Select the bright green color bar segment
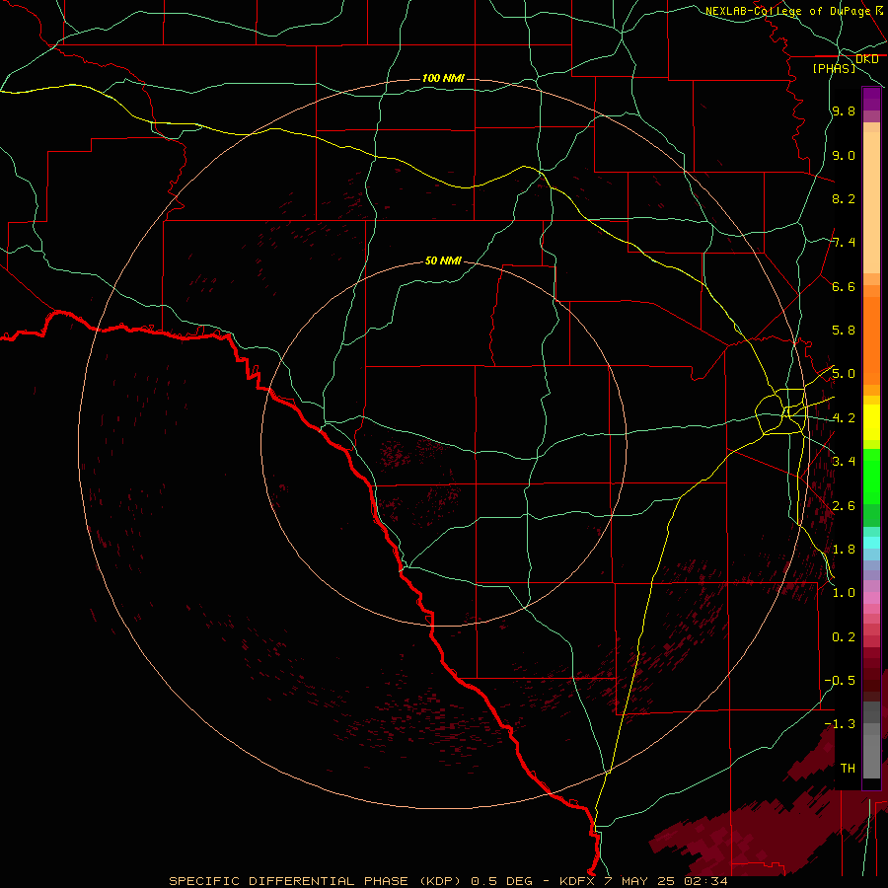This screenshot has width=888, height=888. point(871,477)
